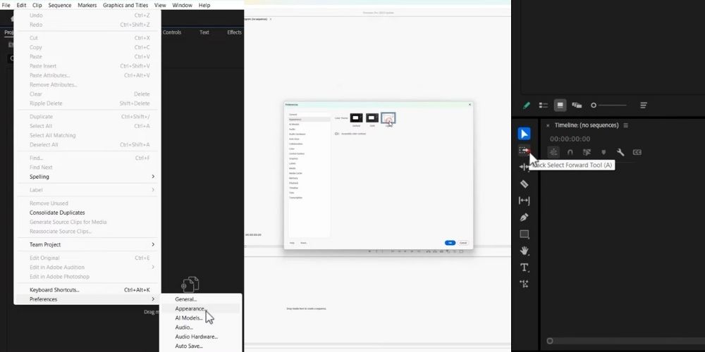Open the Graphics and Titles menu

coord(125,6)
